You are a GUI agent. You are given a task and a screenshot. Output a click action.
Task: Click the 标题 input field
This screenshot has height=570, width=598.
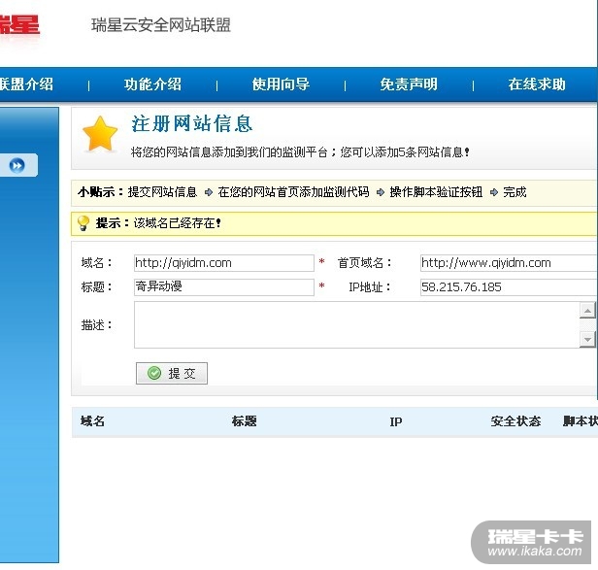(224, 286)
